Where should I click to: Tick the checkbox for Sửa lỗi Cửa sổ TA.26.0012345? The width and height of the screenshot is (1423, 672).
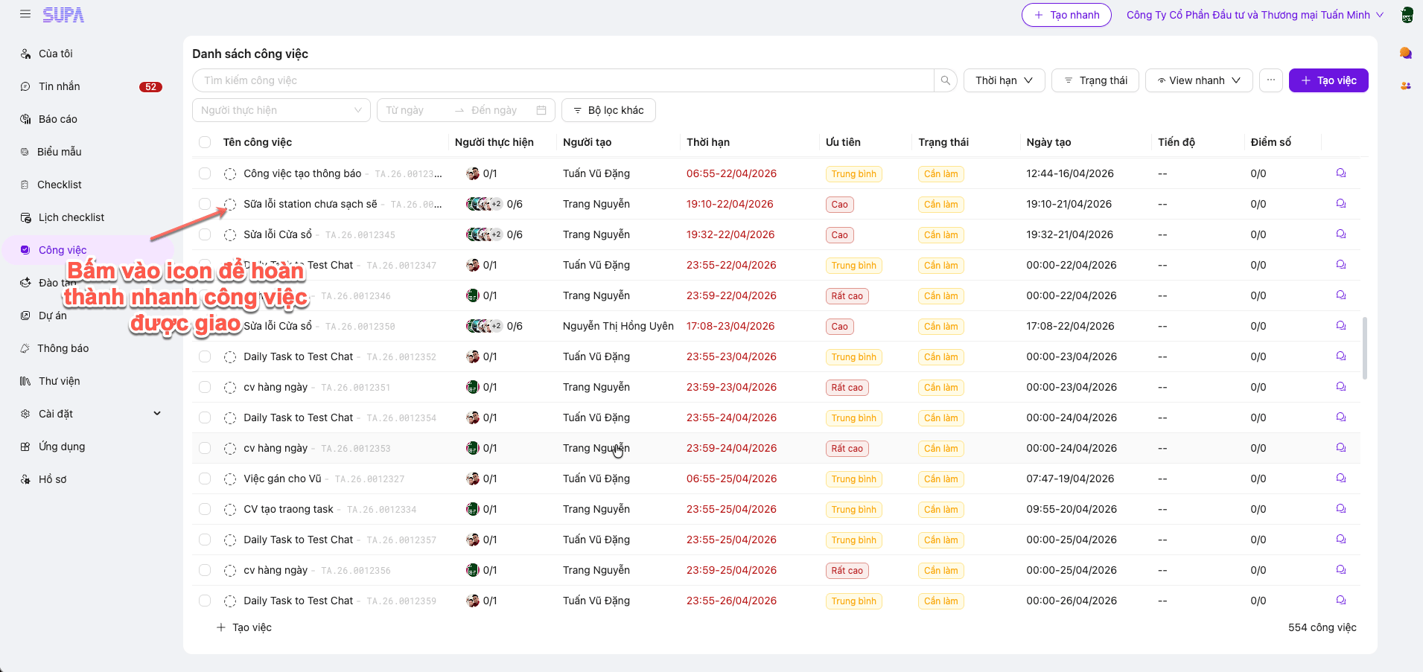(205, 234)
